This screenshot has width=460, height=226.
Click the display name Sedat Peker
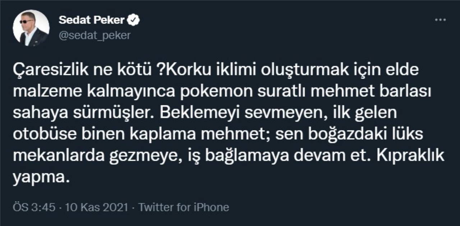(91, 20)
